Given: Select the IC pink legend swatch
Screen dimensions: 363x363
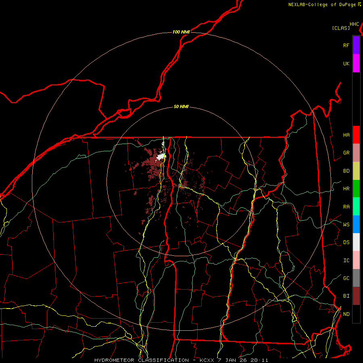Looking at the screenshot, I should (356, 260).
